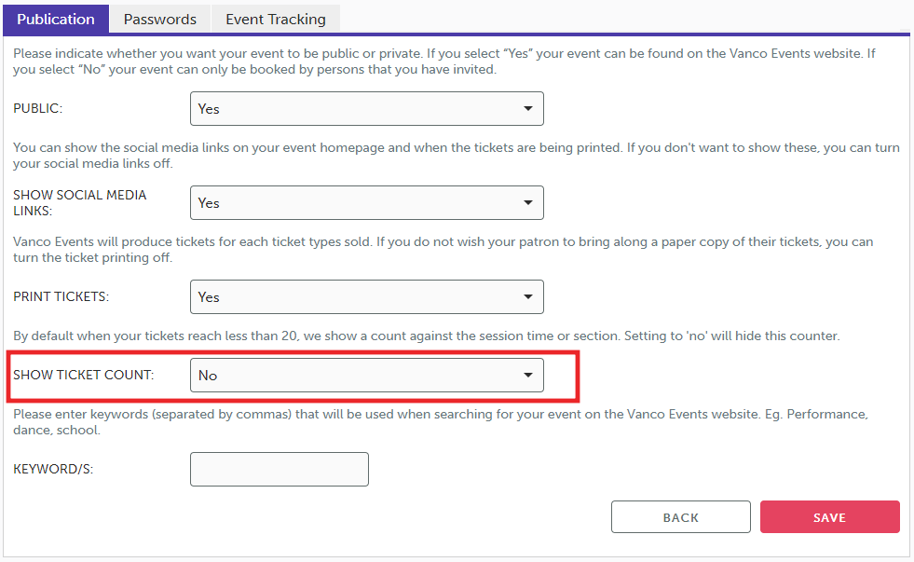Click the Show Social Media Links dropdown arrow
Viewport: 914px width, 562px height.
528,203
